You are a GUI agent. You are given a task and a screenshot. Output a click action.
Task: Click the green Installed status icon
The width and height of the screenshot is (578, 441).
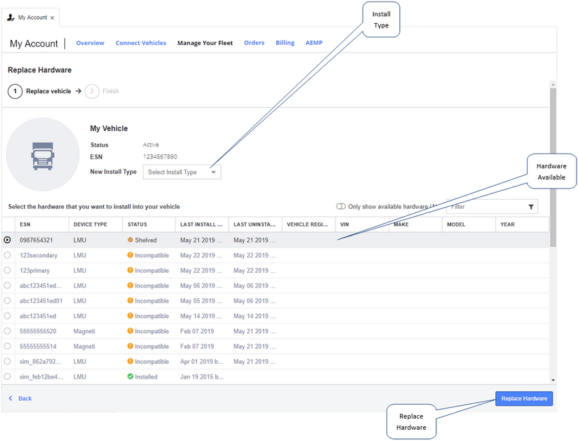coord(130,376)
